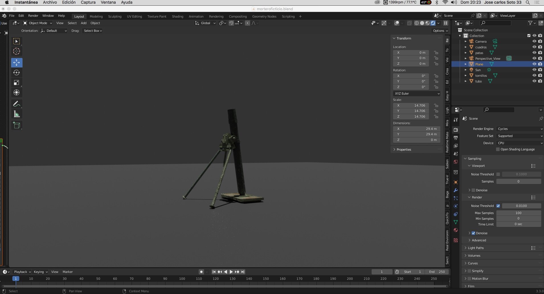The width and height of the screenshot is (544, 294).
Task: Open the XYZ Euler rotation mode dropdown
Action: tap(417, 94)
